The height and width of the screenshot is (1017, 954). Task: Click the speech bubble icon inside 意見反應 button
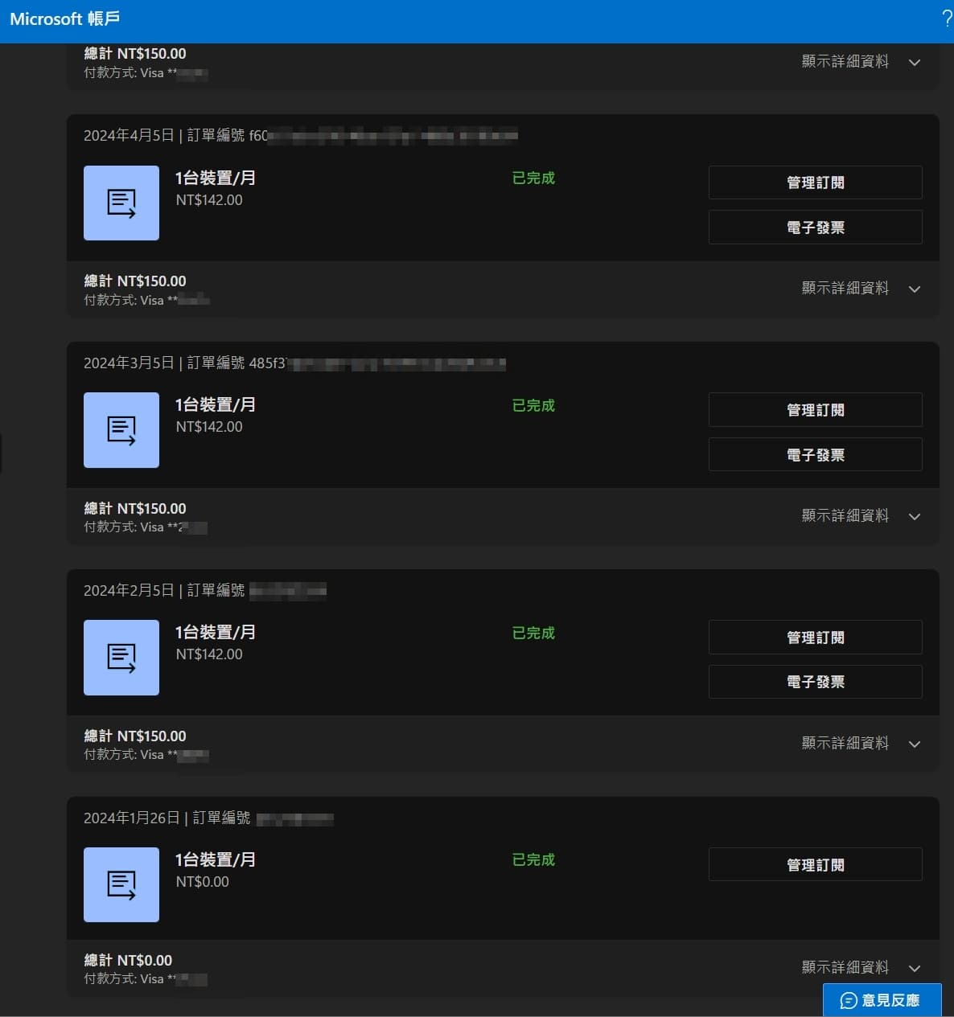849,1000
